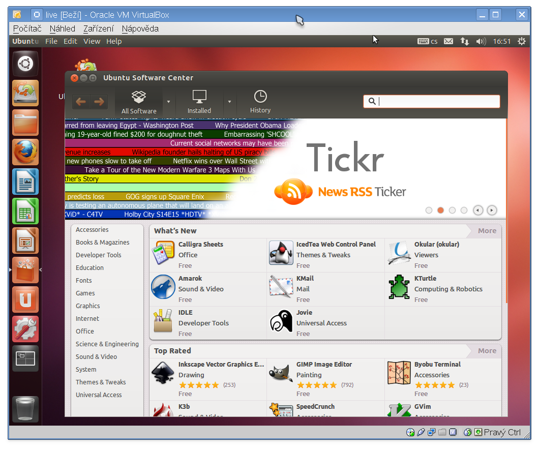Open the Themes & Tweaks category
Image resolution: width=539 pixels, height=449 pixels.
101,382
